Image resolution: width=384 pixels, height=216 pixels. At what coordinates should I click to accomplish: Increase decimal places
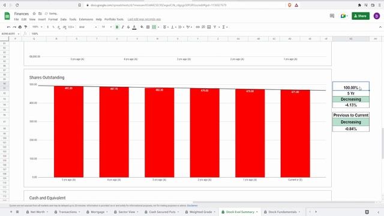pos(64,27)
